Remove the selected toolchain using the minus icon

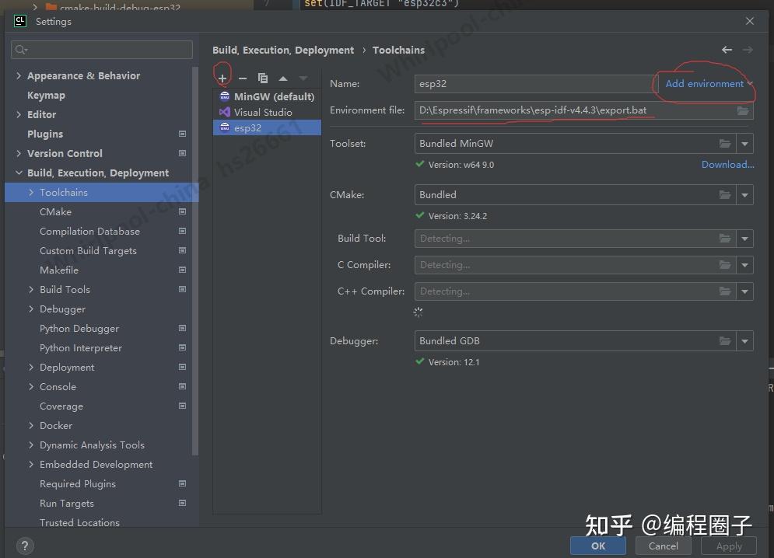pos(243,77)
